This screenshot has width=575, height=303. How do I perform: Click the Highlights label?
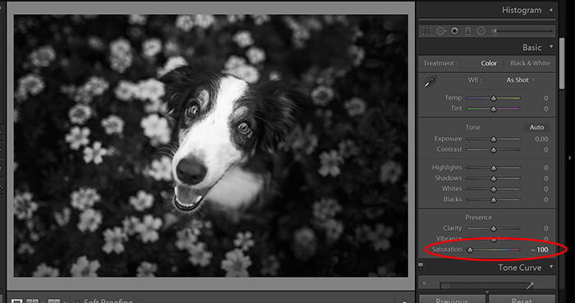coord(447,168)
